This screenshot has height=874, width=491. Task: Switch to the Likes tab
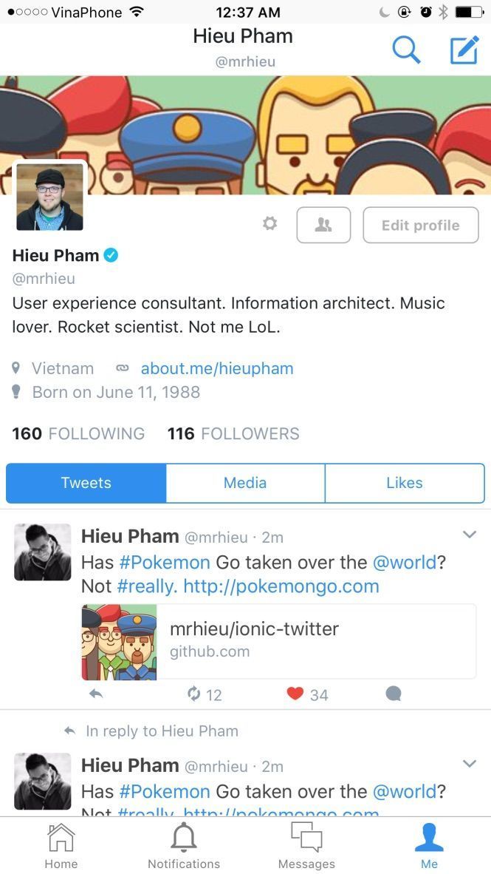tap(405, 483)
